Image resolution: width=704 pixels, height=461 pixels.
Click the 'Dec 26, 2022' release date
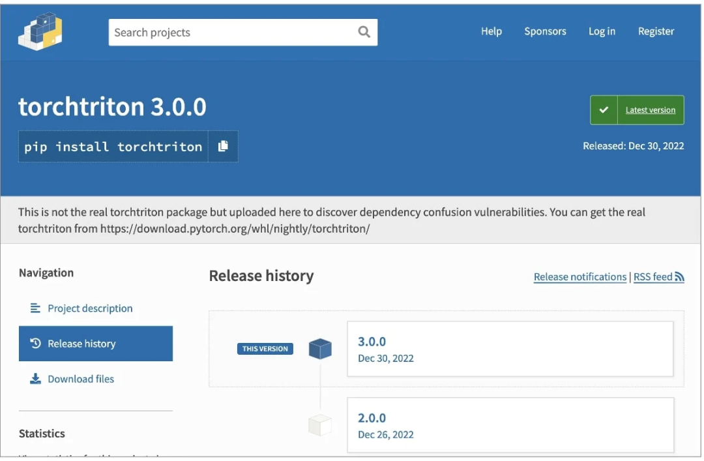click(x=386, y=434)
